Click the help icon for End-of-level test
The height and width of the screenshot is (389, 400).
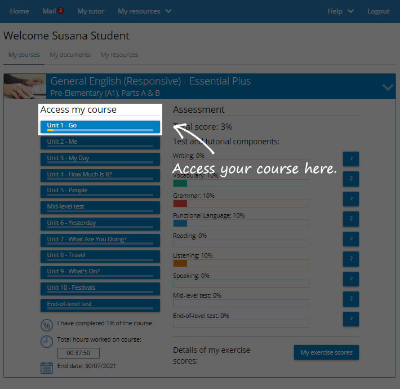[x=350, y=319]
